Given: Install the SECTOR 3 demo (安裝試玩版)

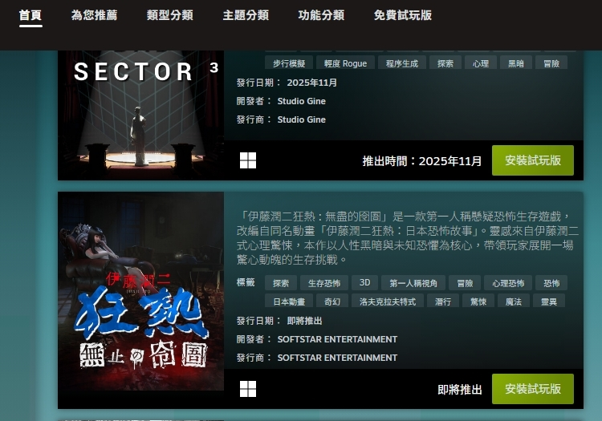Looking at the screenshot, I should [533, 160].
